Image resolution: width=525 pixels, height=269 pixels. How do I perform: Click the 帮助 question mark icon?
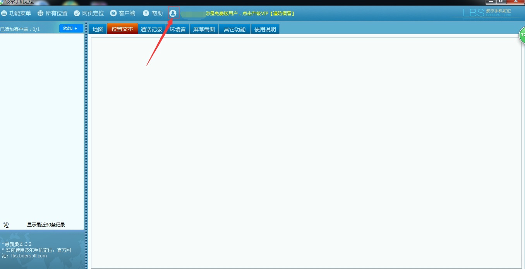(146, 13)
